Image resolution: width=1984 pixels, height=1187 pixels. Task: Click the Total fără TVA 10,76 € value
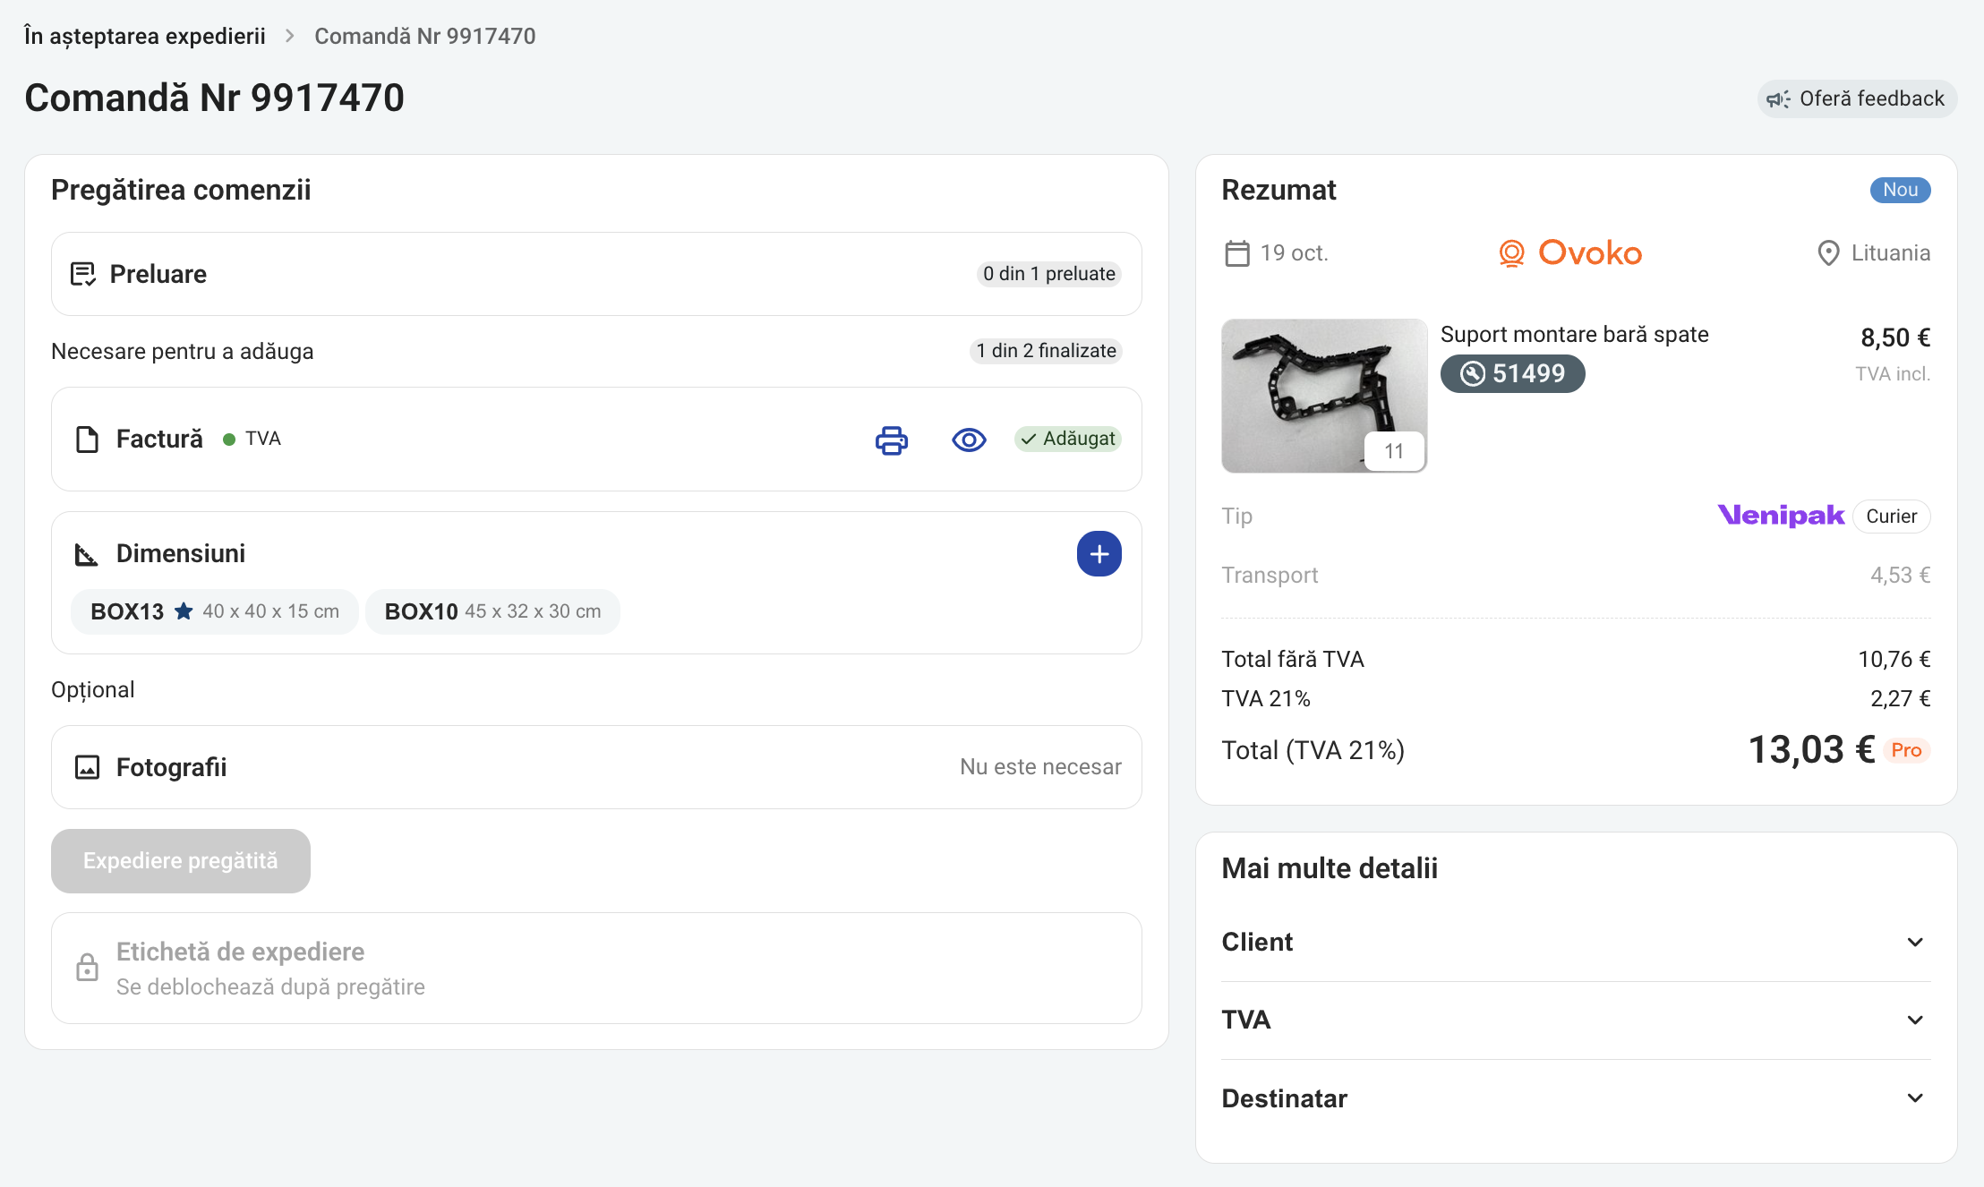pos(1894,660)
